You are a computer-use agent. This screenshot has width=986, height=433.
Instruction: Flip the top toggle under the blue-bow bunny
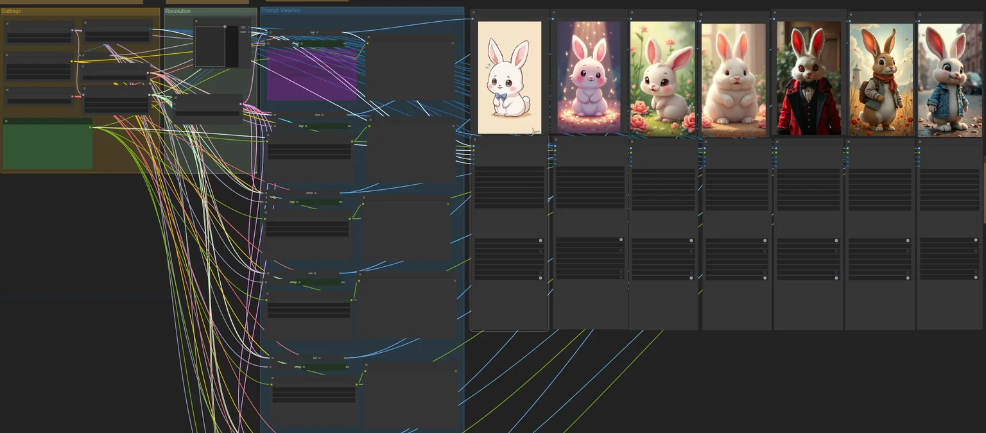pos(541,241)
